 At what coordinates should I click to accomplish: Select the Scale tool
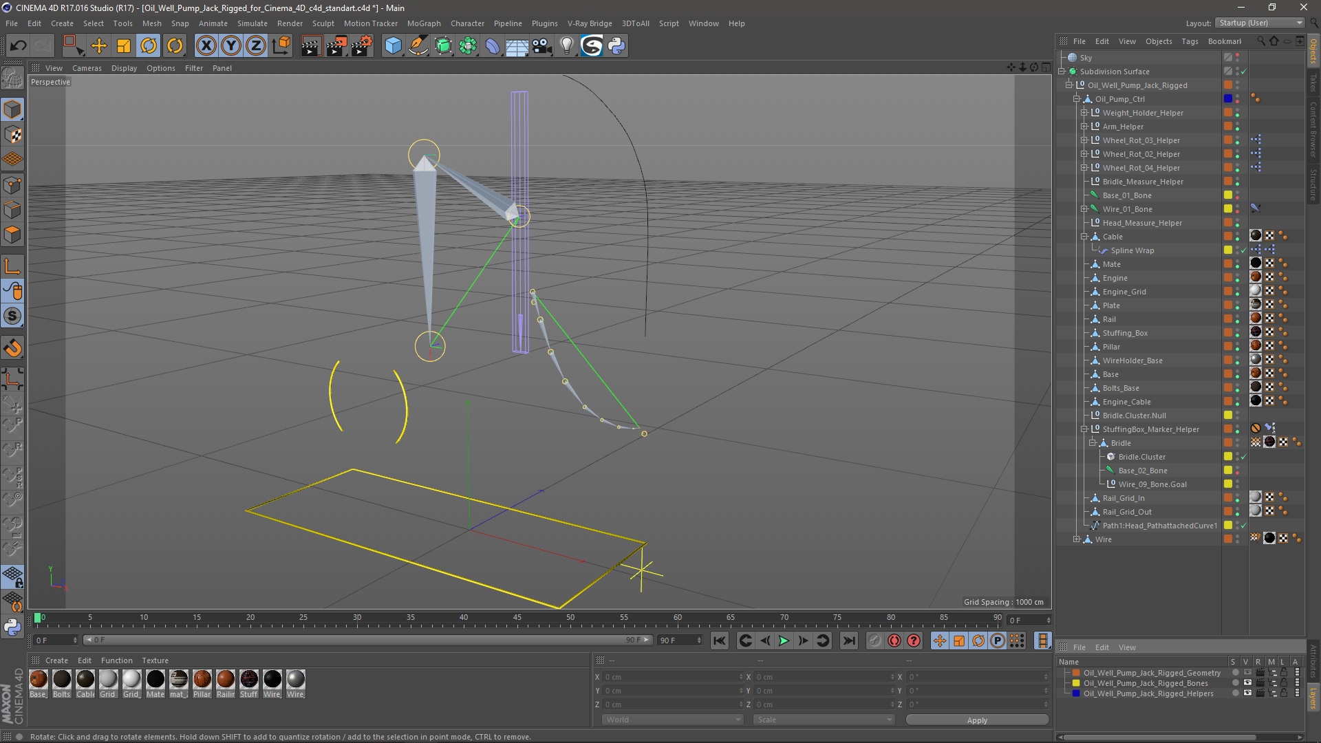(124, 46)
